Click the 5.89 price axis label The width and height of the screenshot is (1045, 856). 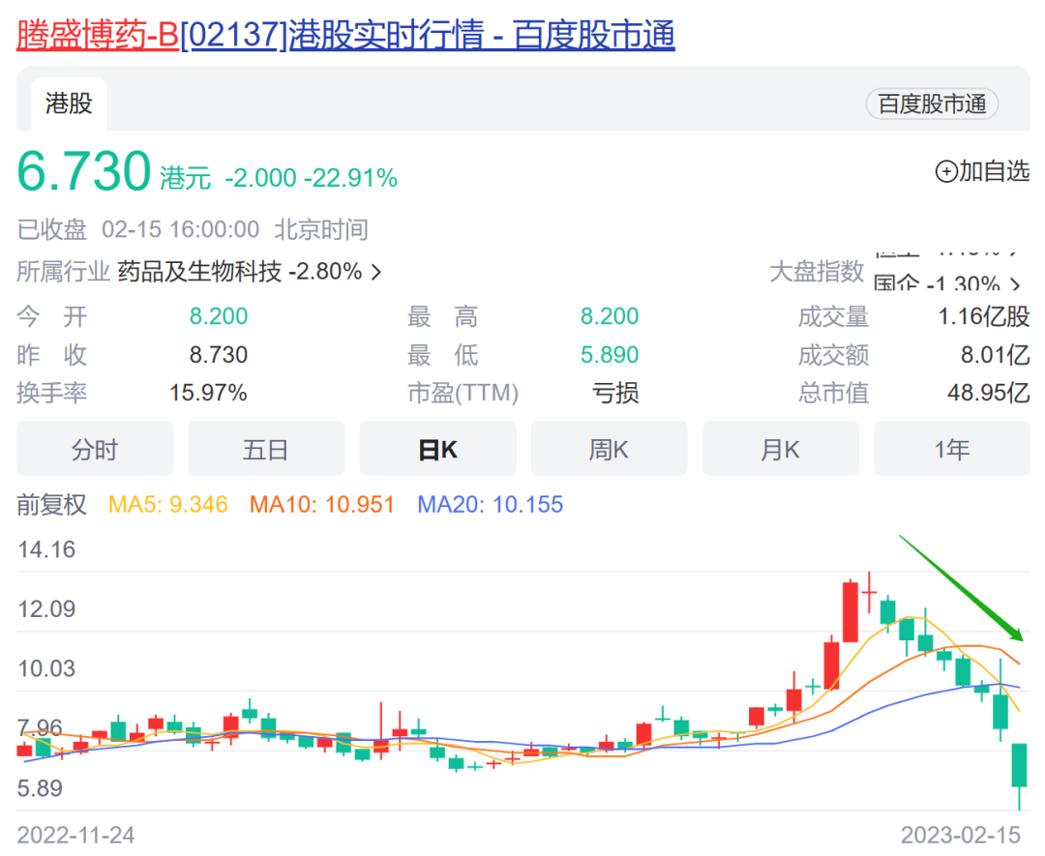40,788
